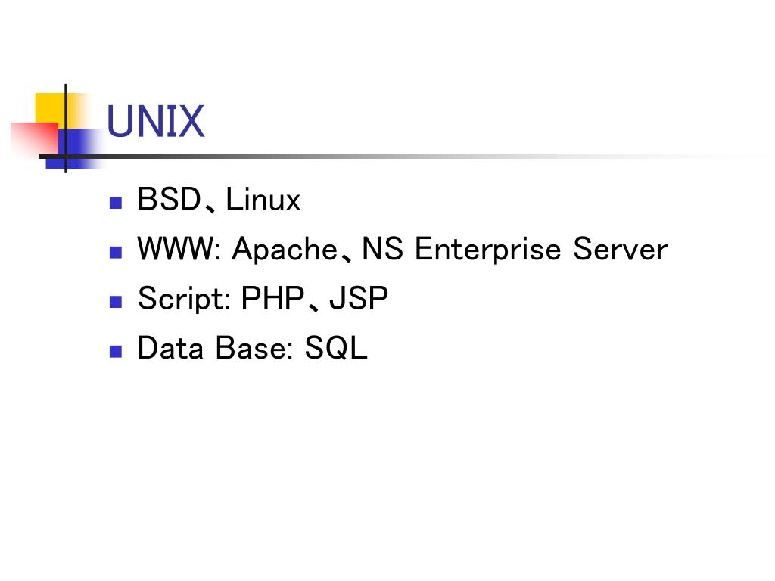Click the word JSP
This screenshot has height=581, width=775.
click(358, 298)
